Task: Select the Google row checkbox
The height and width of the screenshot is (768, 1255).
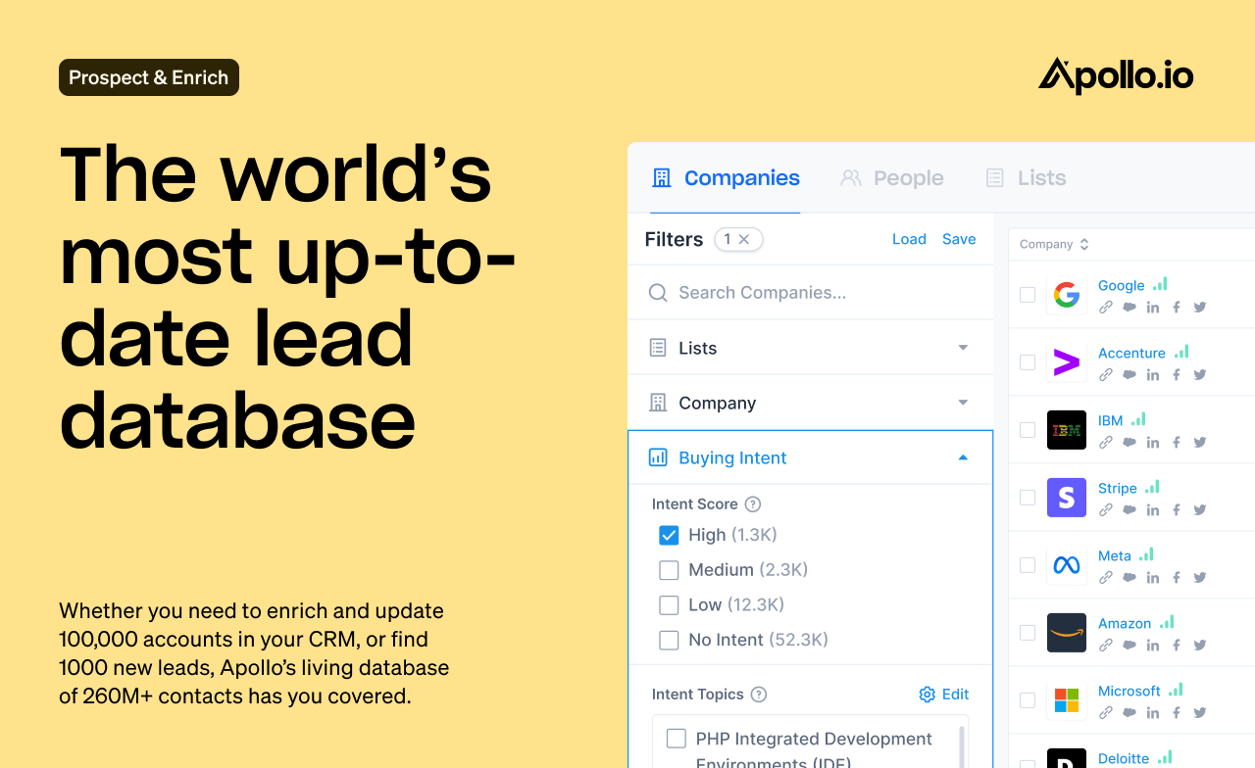Action: pos(1028,295)
